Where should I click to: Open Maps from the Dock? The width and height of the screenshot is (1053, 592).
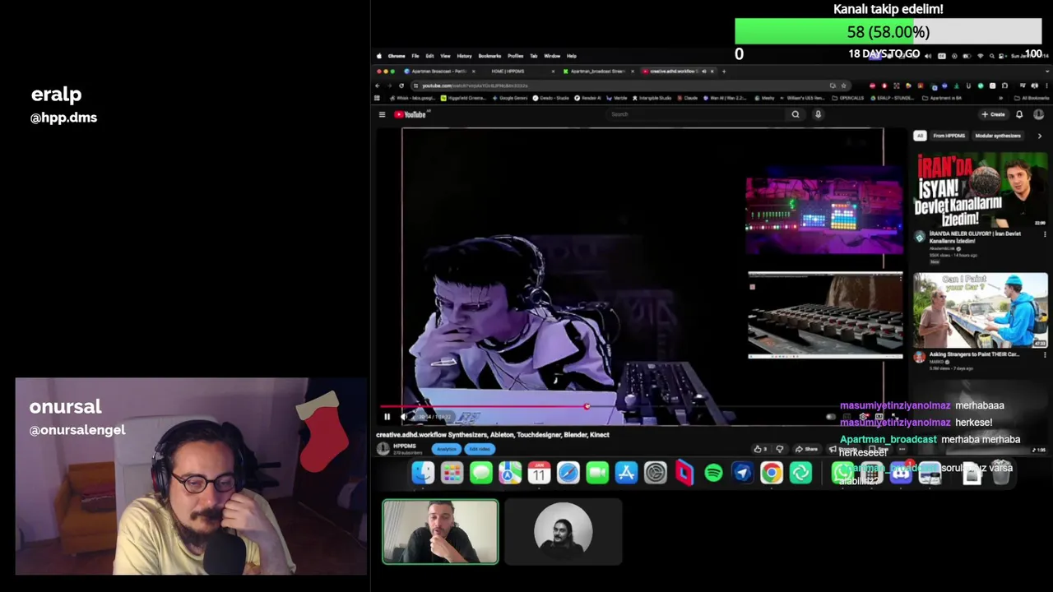click(x=510, y=473)
